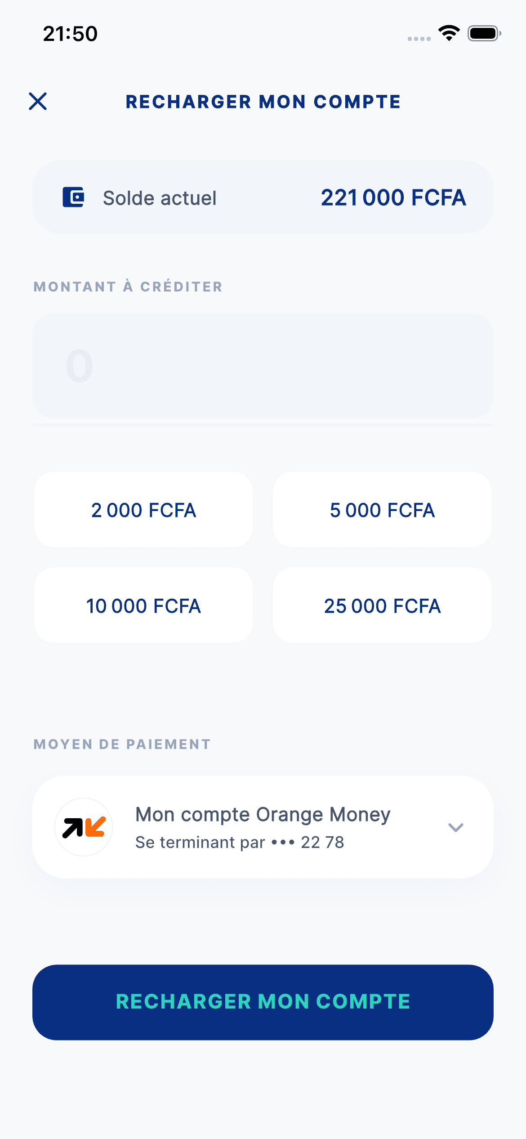The height and width of the screenshot is (1139, 526).
Task: Click the Recharger mon compte page title
Action: 263,102
